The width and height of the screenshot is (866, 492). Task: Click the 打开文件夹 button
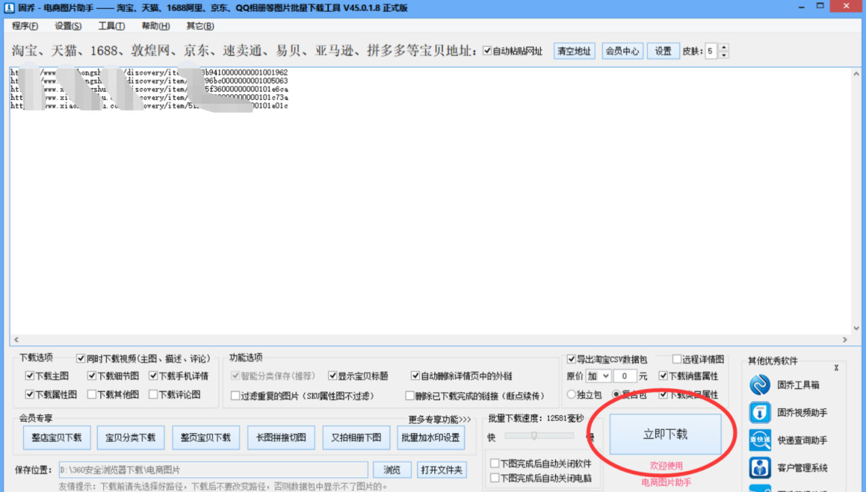coord(441,470)
